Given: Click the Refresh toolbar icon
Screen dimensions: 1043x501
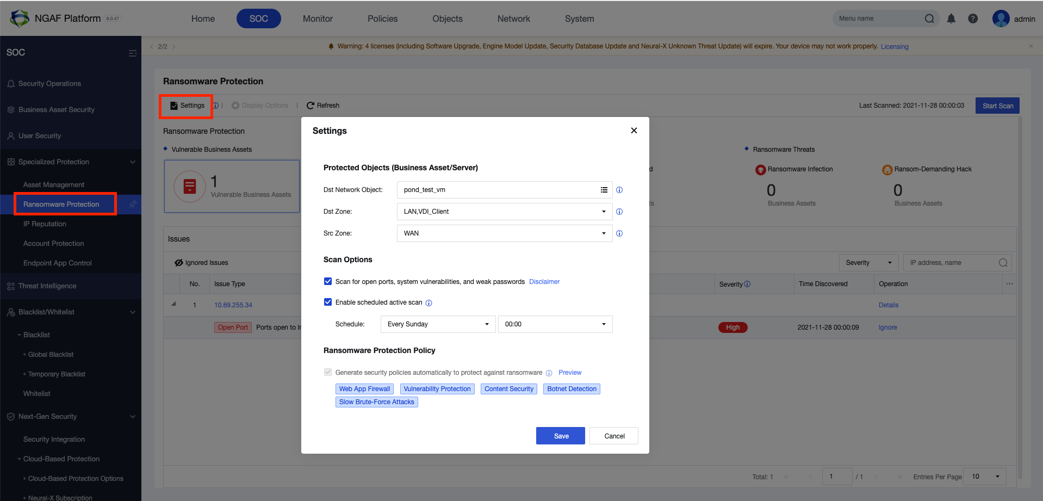Looking at the screenshot, I should 311,106.
